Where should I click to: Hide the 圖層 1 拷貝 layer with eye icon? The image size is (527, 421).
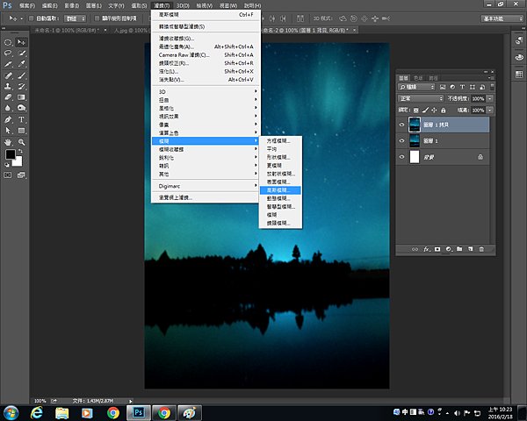[402, 125]
